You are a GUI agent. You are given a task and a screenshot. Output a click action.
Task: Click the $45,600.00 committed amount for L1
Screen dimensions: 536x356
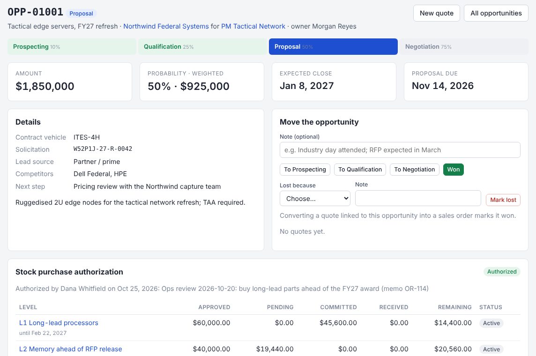click(x=338, y=323)
